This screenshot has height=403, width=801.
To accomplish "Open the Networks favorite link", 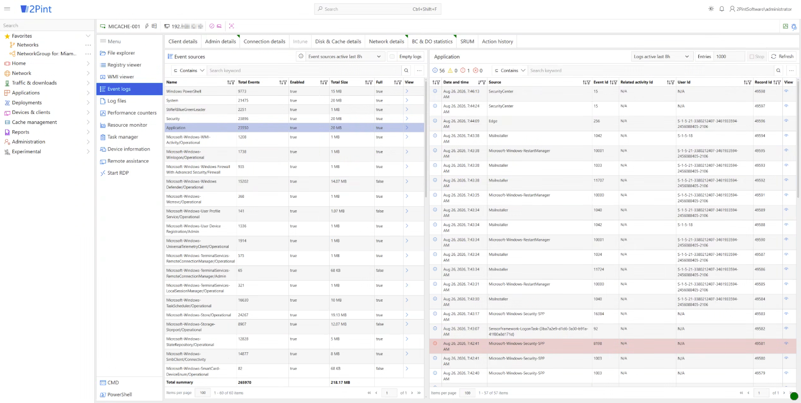I will pyautogui.click(x=28, y=45).
